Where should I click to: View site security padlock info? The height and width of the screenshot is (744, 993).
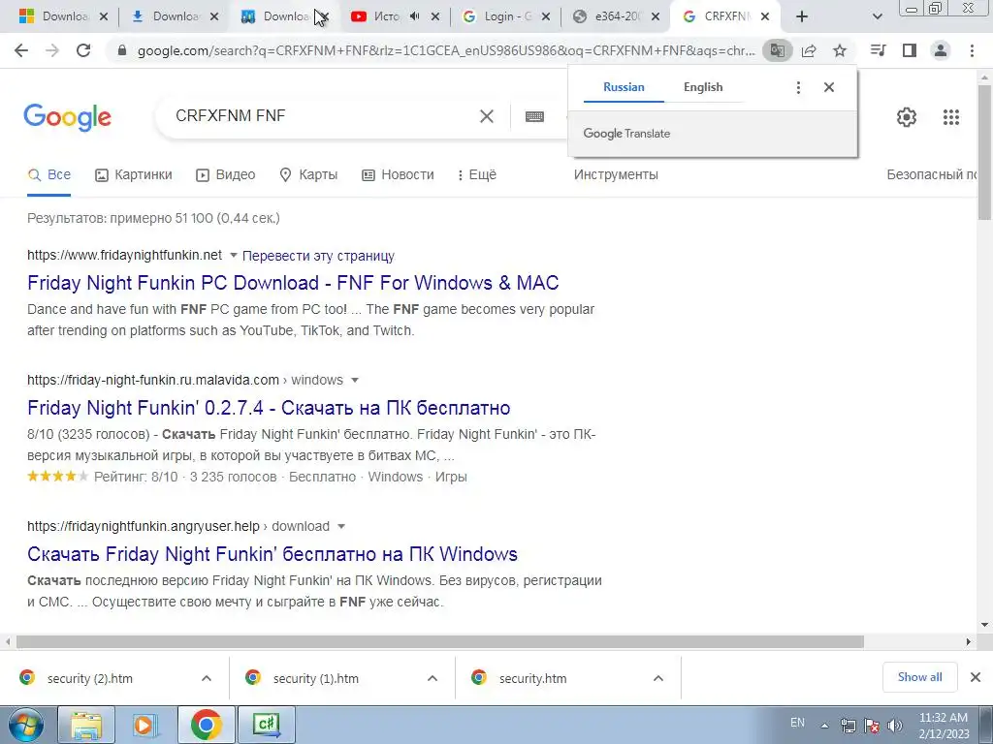122,50
